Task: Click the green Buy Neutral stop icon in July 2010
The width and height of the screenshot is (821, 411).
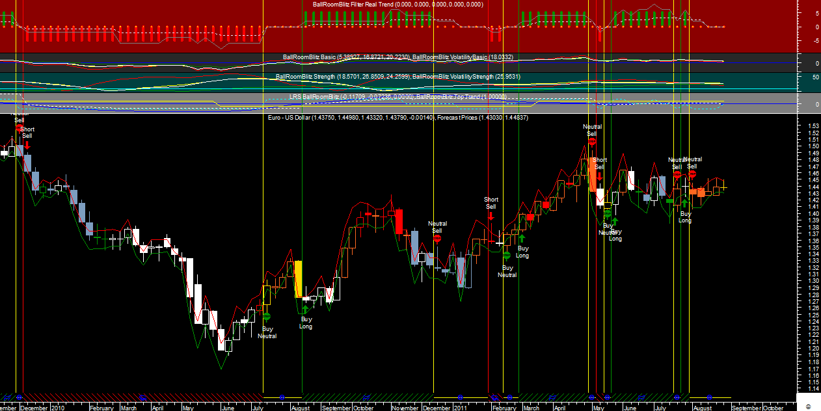Action: 266,317
